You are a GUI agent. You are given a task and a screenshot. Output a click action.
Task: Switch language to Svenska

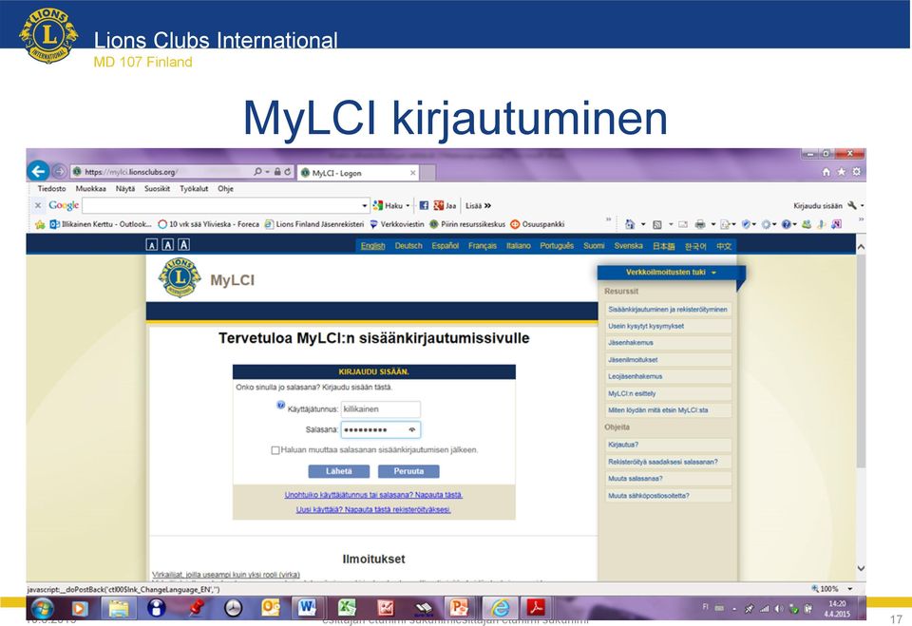tap(628, 245)
